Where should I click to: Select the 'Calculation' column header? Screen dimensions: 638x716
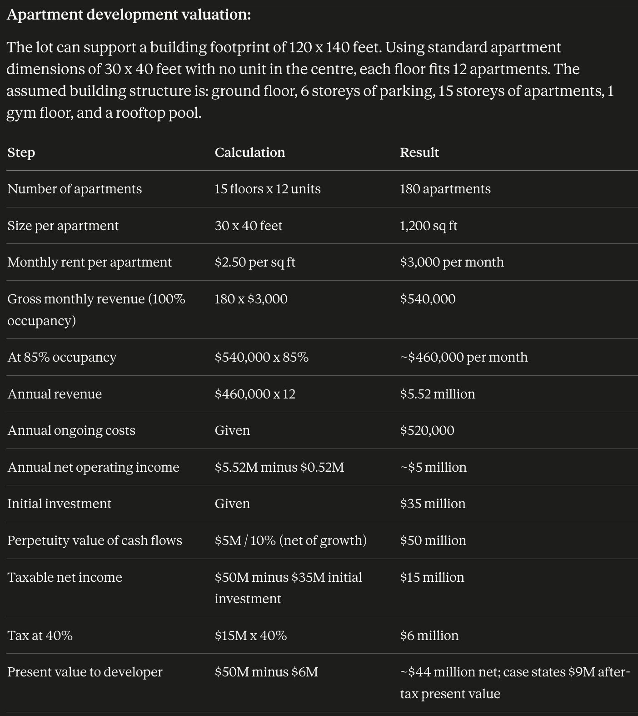250,152
